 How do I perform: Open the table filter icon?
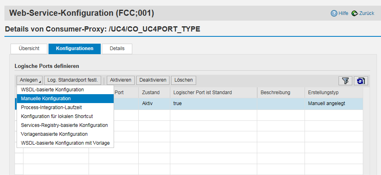pos(345,81)
